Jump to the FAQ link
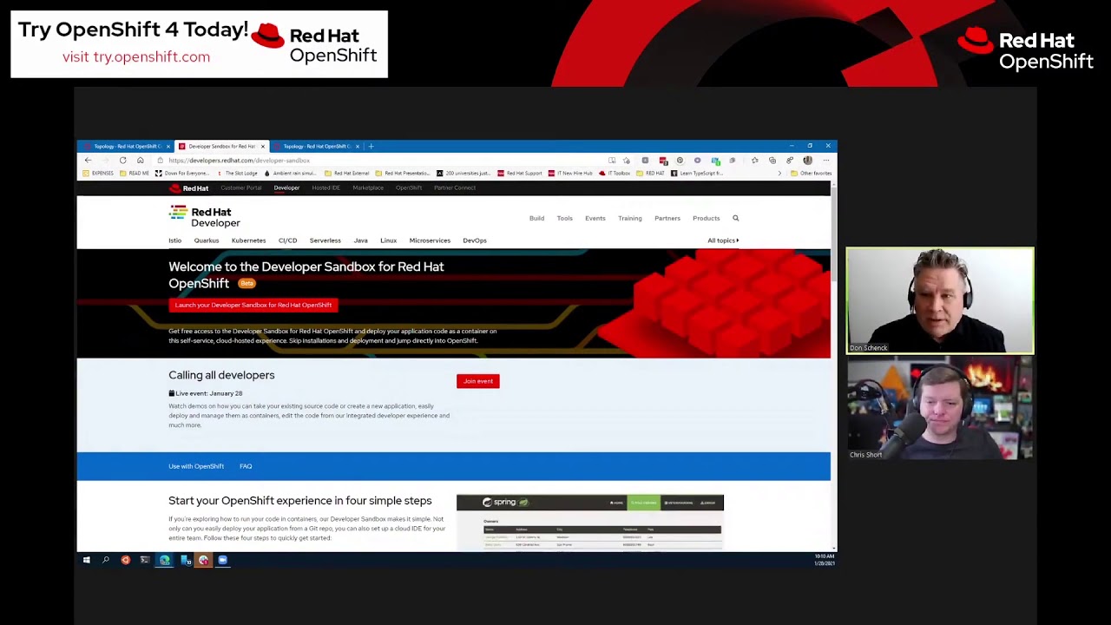 [x=246, y=466]
